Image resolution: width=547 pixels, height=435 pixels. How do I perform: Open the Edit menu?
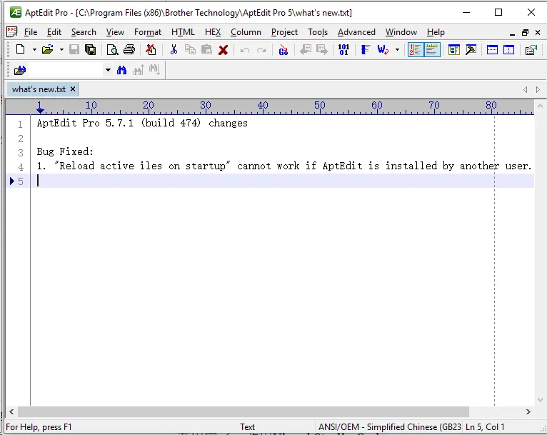tap(54, 32)
